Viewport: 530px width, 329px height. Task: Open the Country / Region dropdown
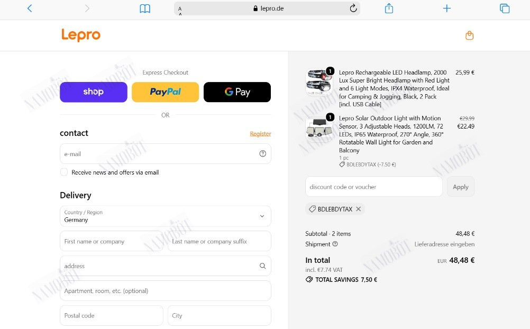165,216
